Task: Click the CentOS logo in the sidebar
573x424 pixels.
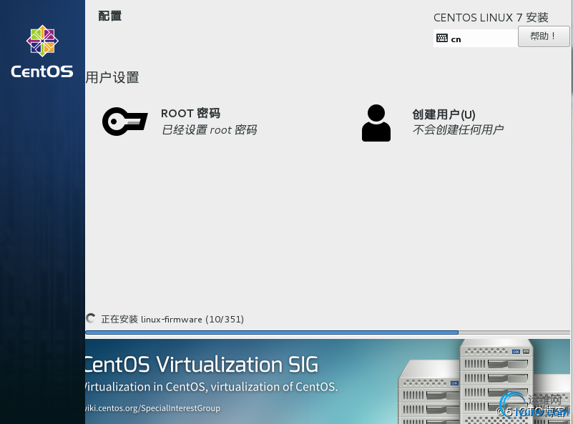Action: click(42, 41)
